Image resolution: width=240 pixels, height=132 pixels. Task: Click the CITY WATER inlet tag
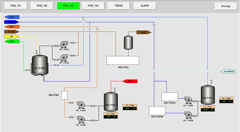[228, 71]
